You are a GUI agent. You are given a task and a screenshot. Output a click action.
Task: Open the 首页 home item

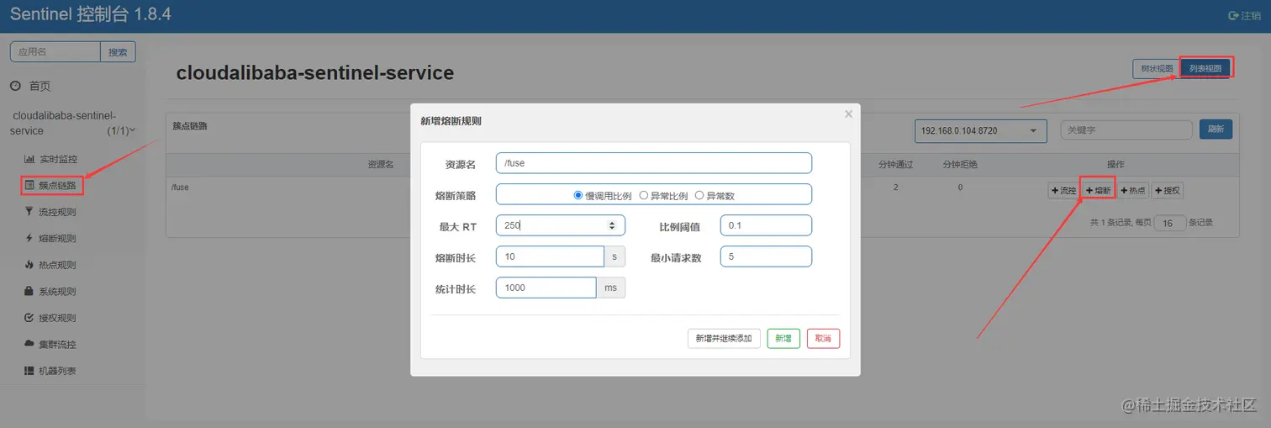(40, 86)
